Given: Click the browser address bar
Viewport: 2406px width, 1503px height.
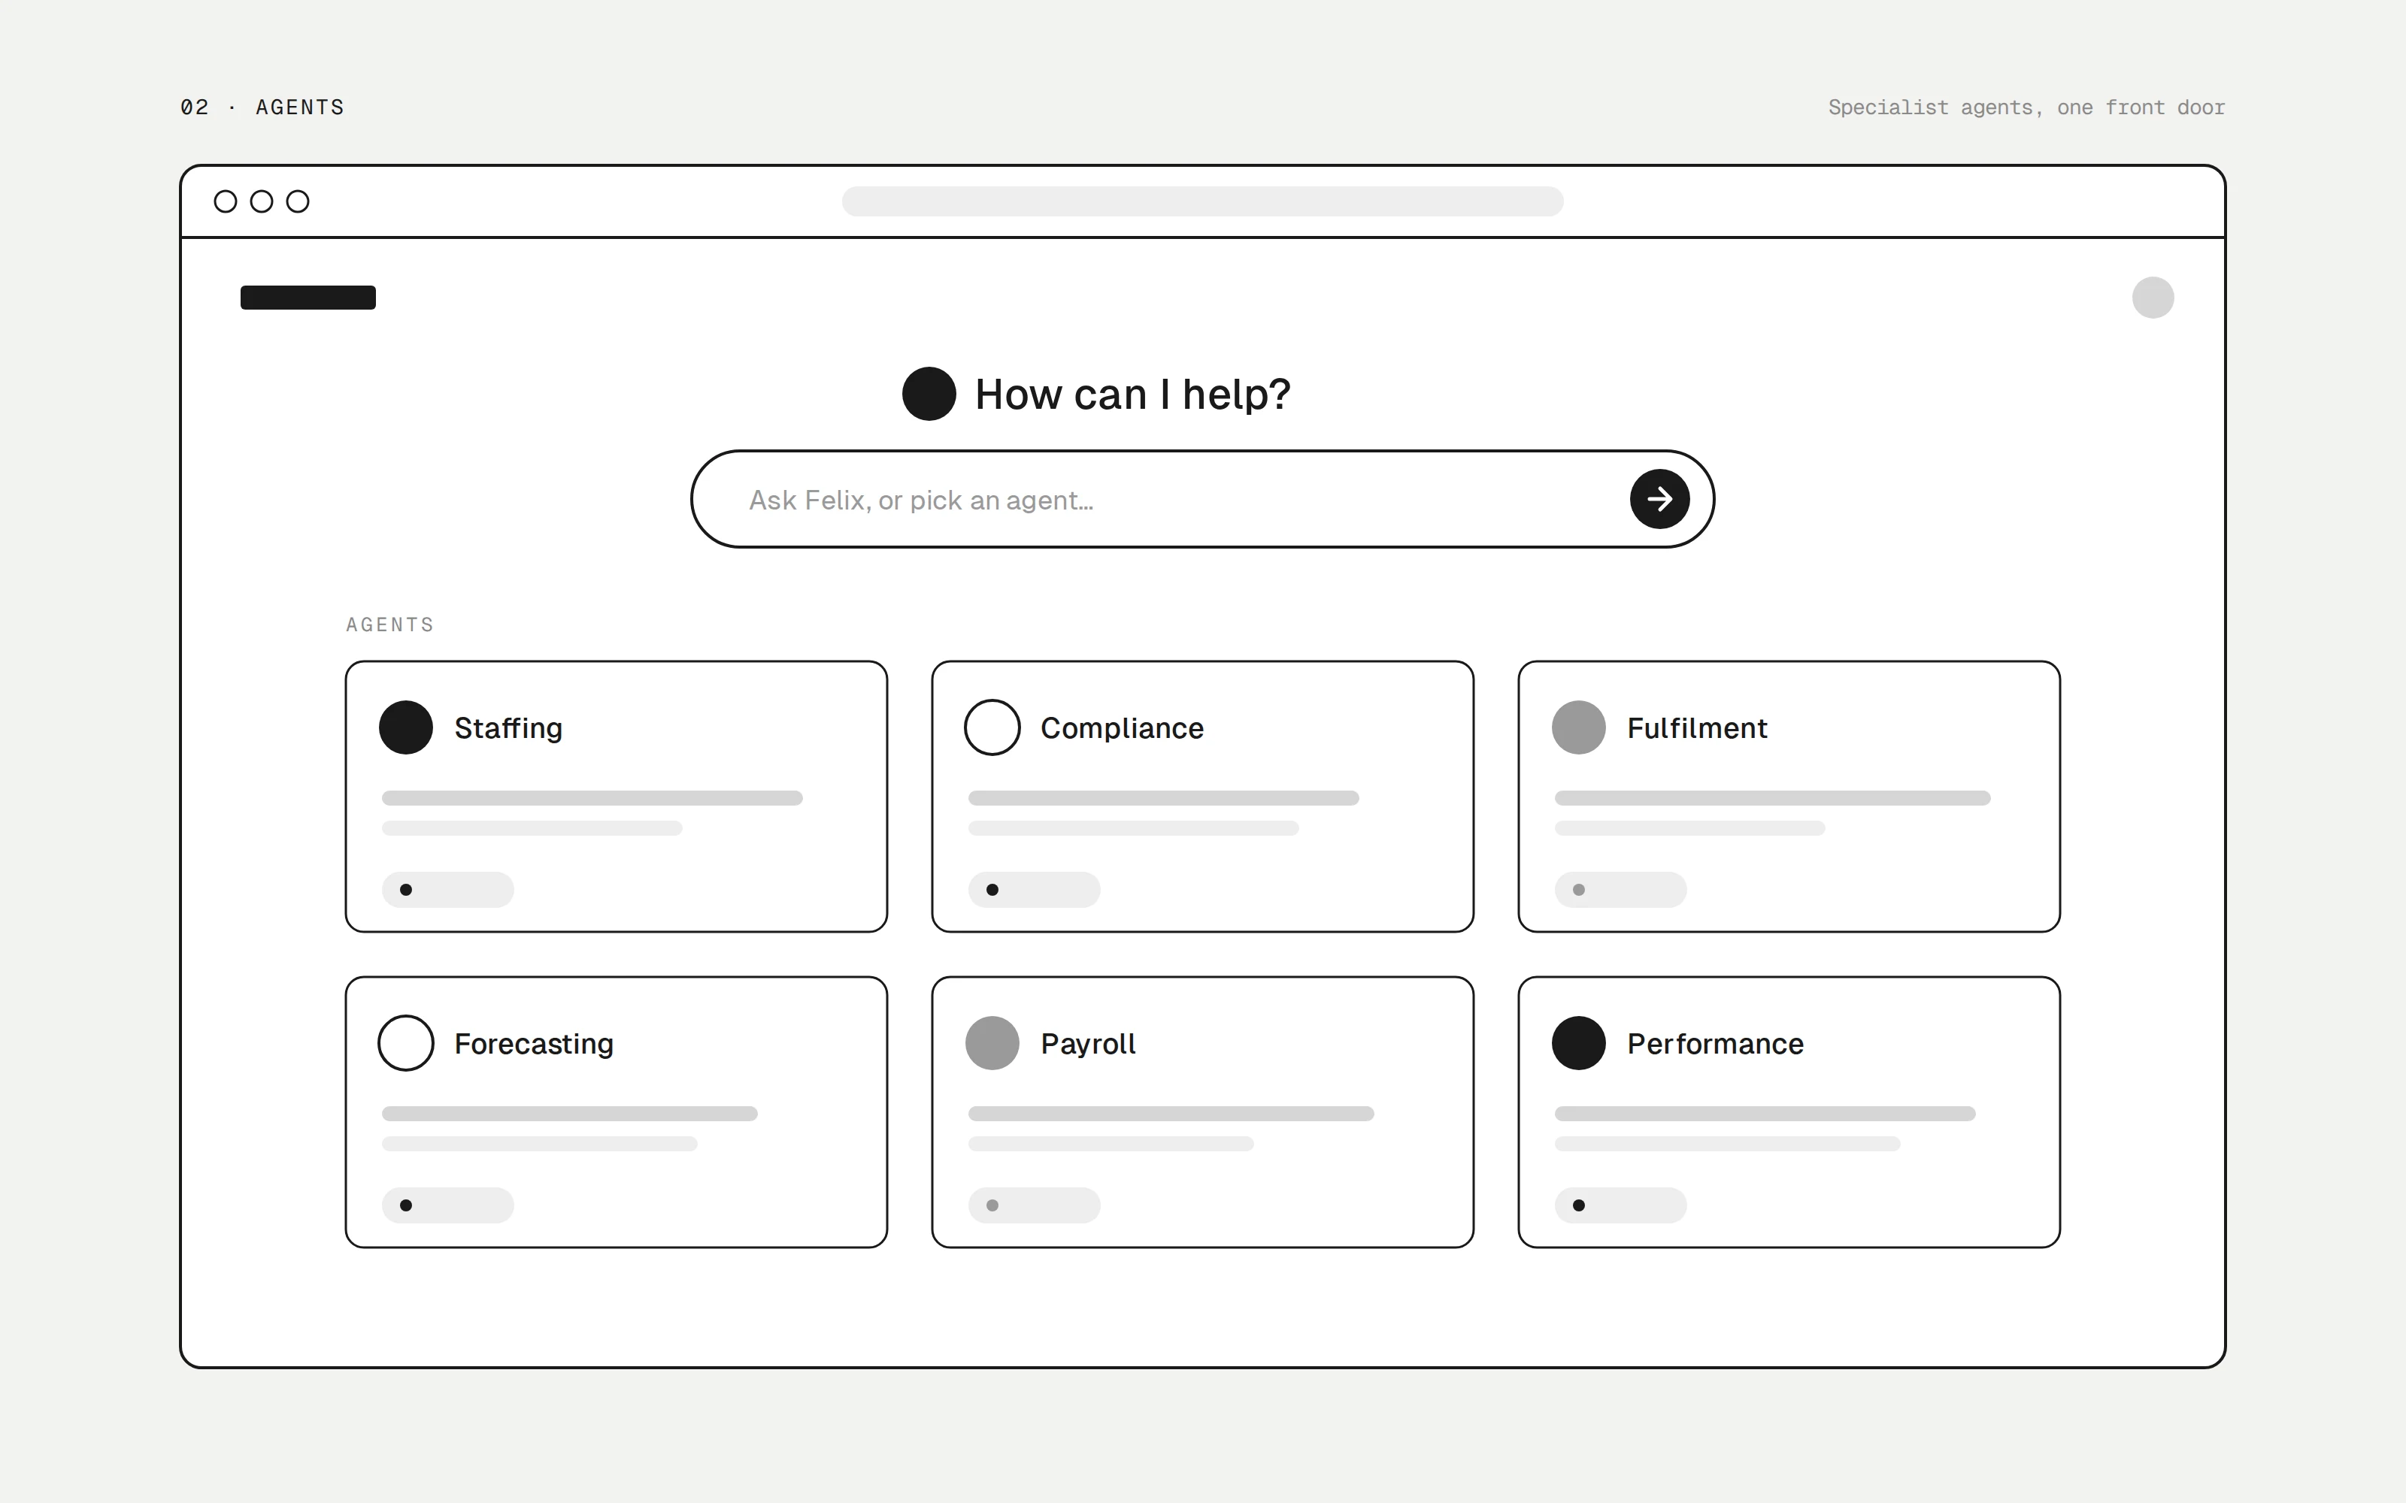Looking at the screenshot, I should click(1202, 202).
